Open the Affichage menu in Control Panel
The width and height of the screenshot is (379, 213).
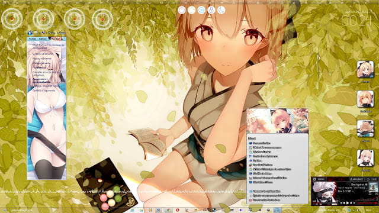55,38
